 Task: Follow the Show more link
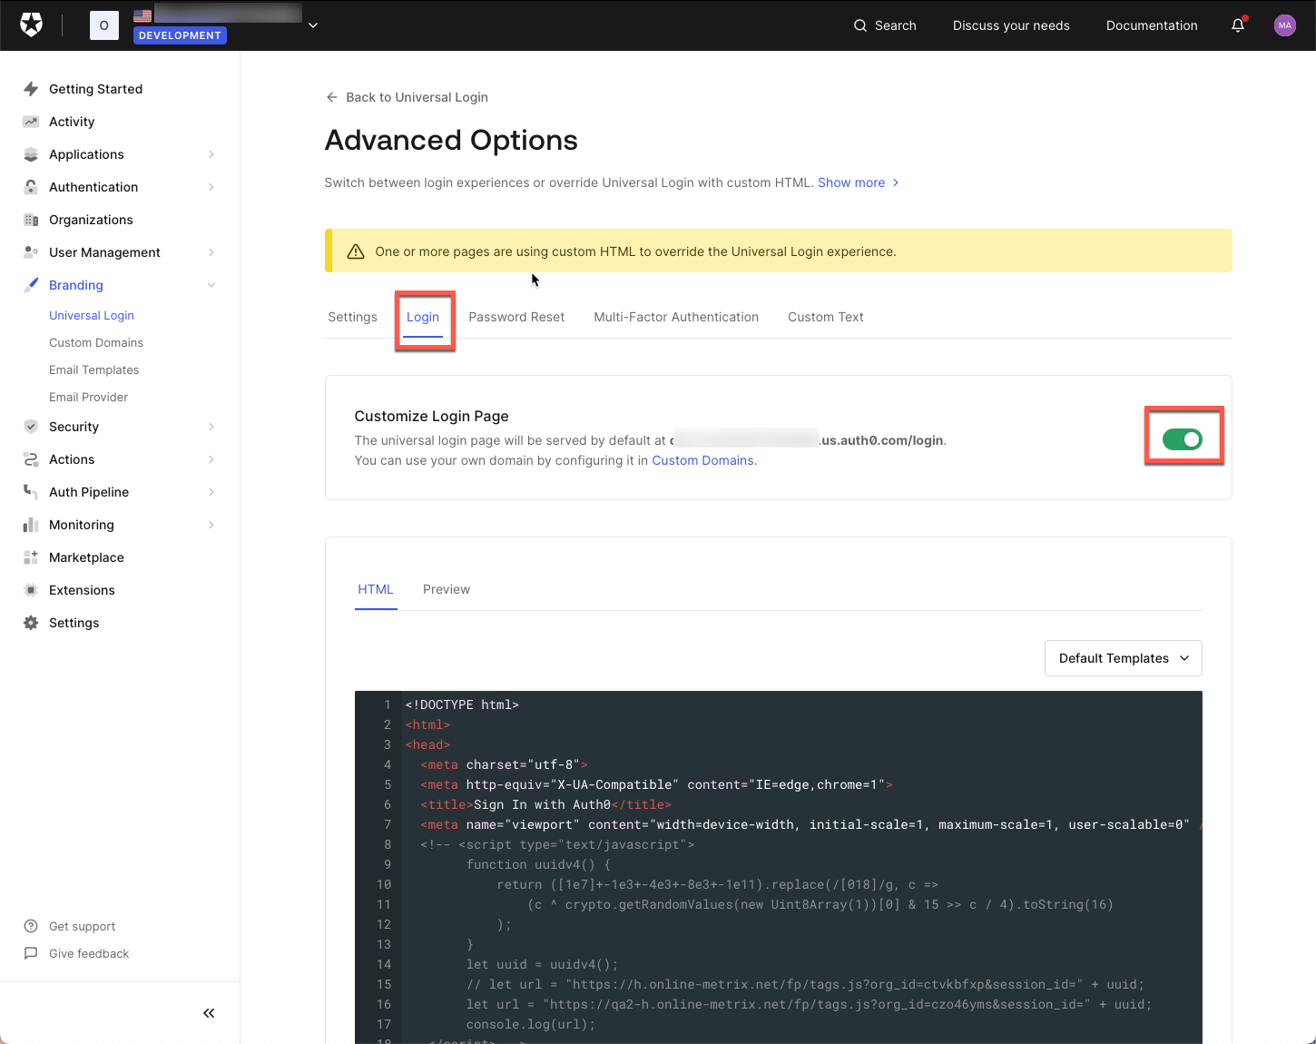coord(851,182)
